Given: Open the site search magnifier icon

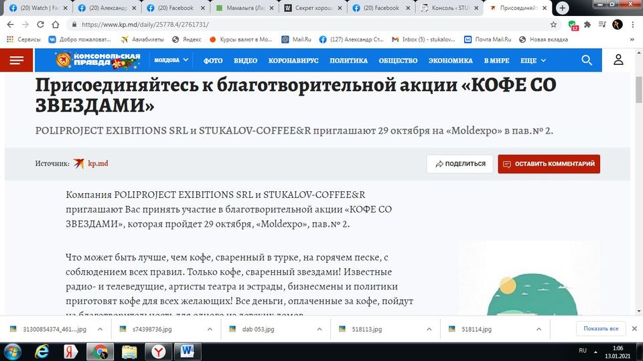Looking at the screenshot, I should point(587,60).
